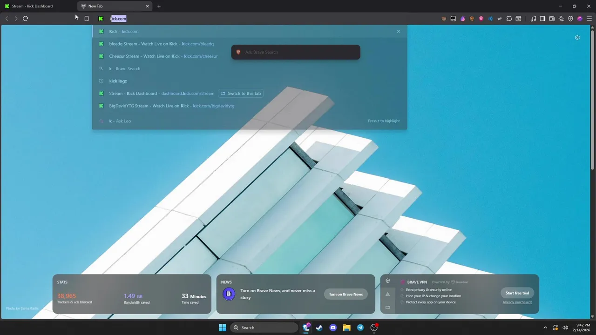Click the pink shield U extension icon
This screenshot has height=335, width=596.
click(481, 19)
